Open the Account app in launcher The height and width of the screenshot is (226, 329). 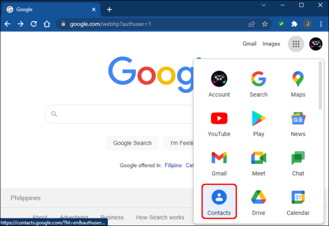(x=219, y=84)
